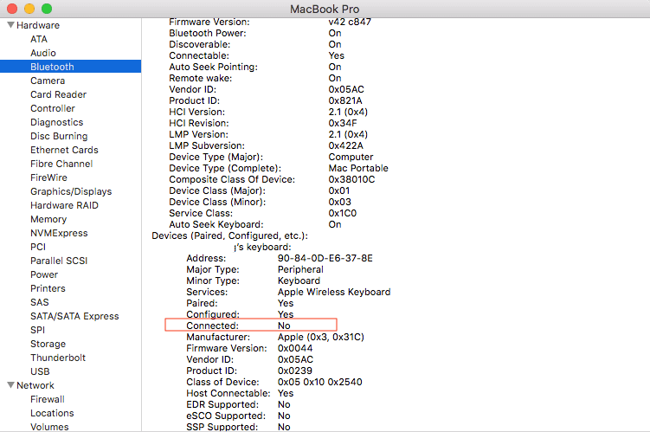Image resolution: width=650 pixels, height=432 pixels.
Task: Click the Manufacturer value Apple (0x3, 0x31C)
Action: click(321, 337)
